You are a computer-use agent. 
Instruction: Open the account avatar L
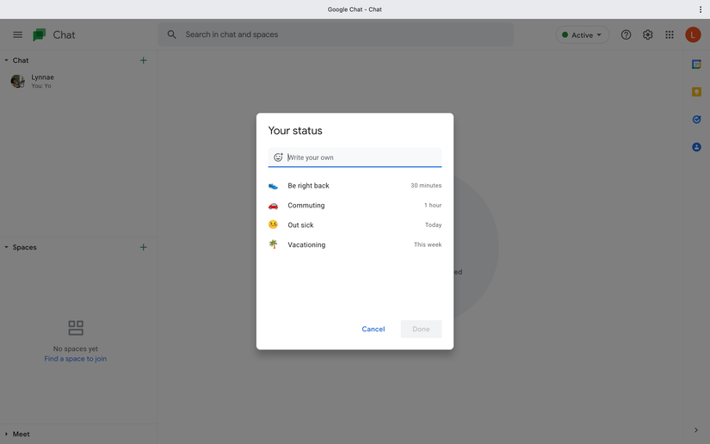point(693,35)
